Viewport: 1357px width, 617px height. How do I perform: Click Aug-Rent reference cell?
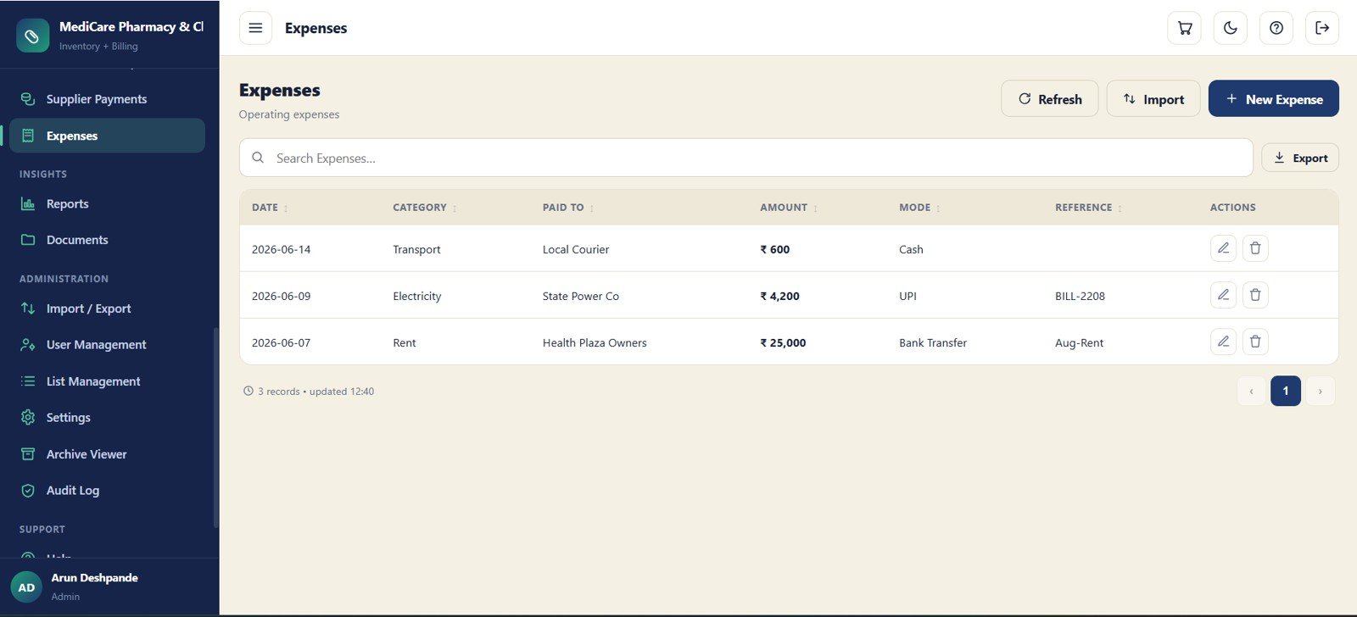pyautogui.click(x=1079, y=342)
